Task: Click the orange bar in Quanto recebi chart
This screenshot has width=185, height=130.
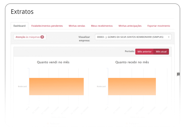Action: (x=132, y=86)
